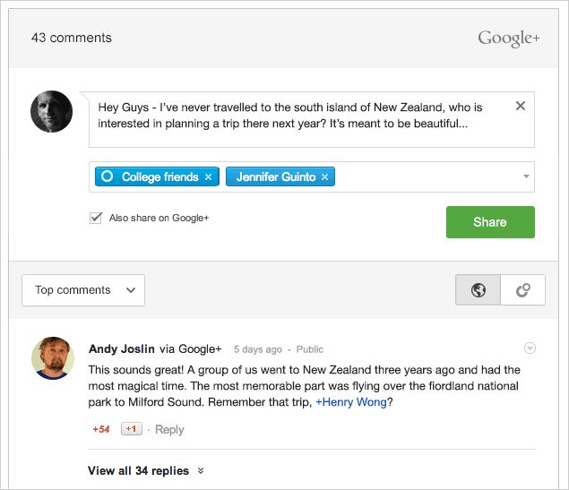Expand the recipients dropdown arrow

pos(526,177)
